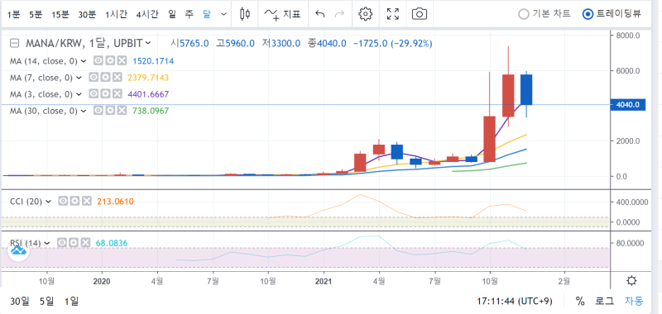The width and height of the screenshot is (662, 314).
Task: Toggle visibility of the CCI indicator
Action: click(63, 201)
